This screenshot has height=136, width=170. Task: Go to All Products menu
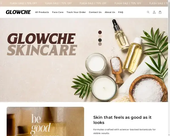point(42,12)
